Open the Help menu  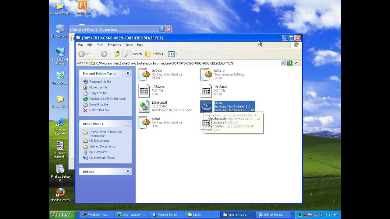click(140, 45)
